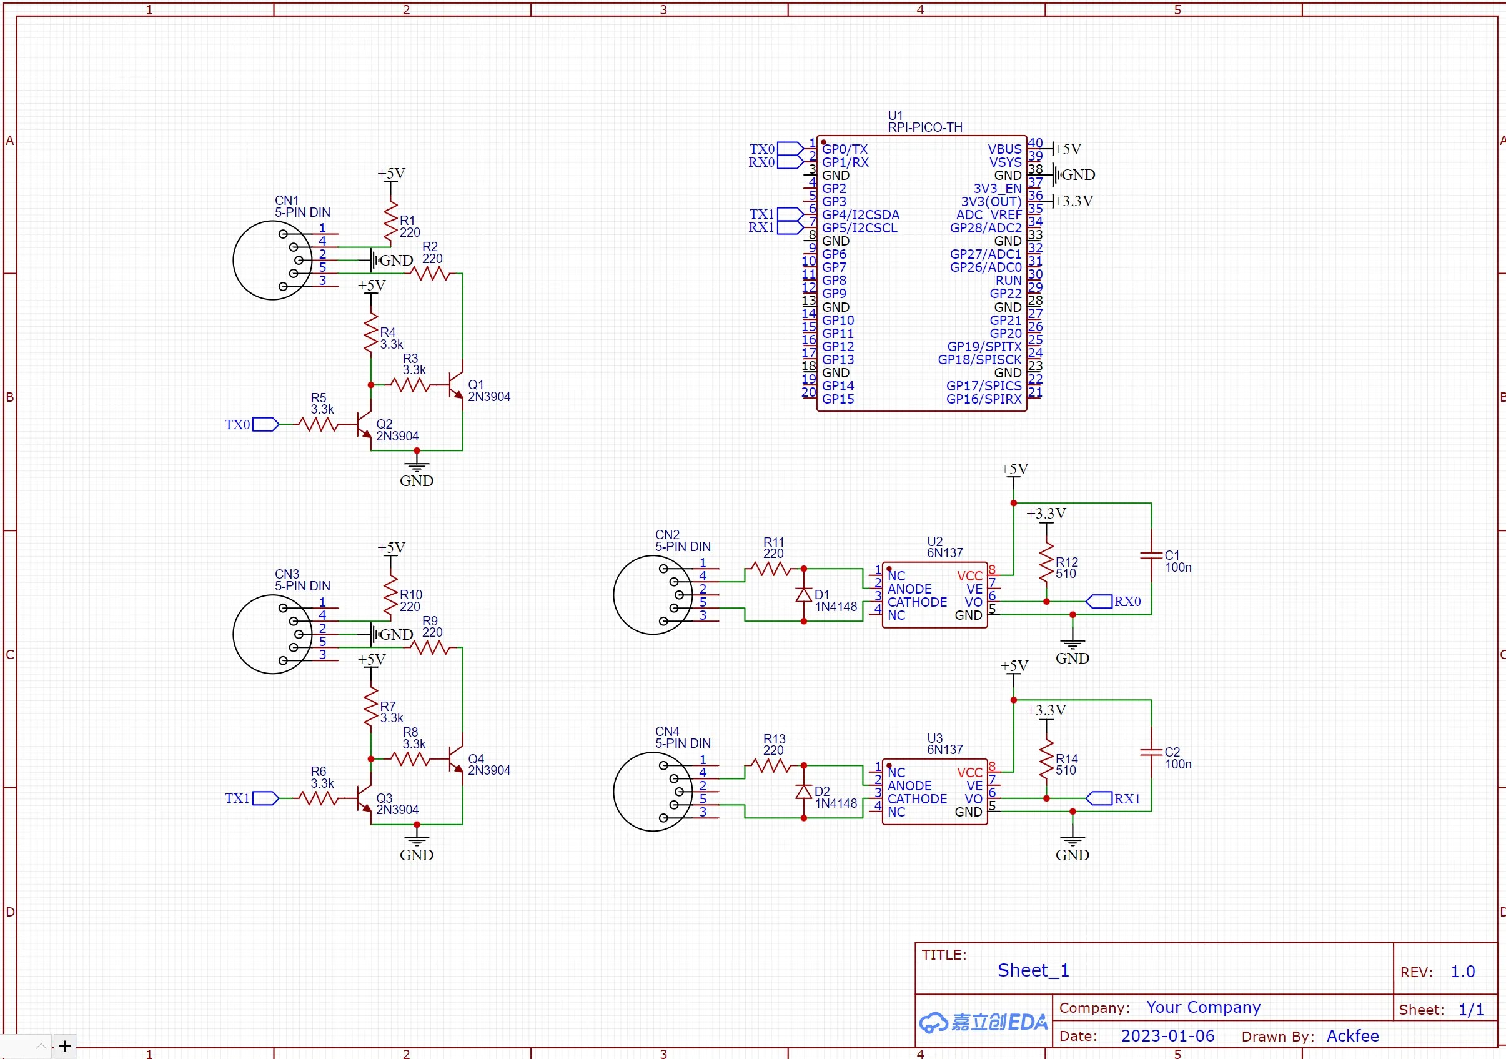Select capacitor C2 100n symbol
The height and width of the screenshot is (1059, 1506).
(1151, 753)
